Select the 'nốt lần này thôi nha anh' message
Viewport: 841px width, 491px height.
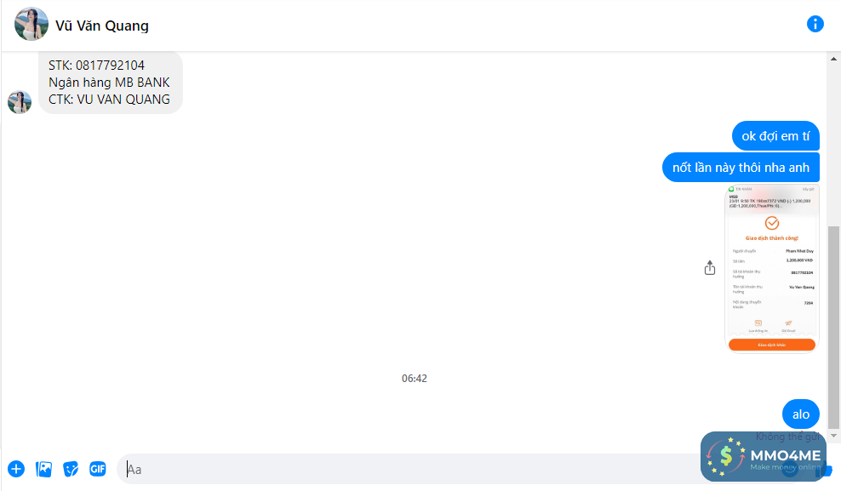pyautogui.click(x=741, y=168)
